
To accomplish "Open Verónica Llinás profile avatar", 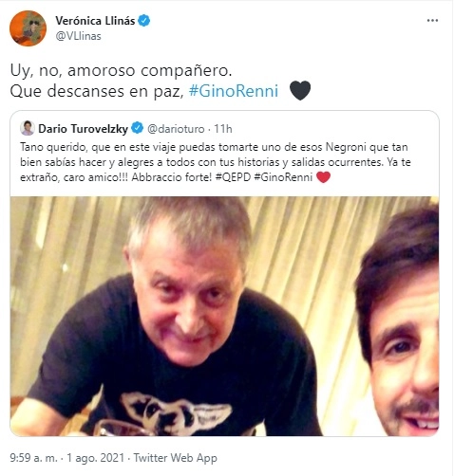I will pos(28,28).
